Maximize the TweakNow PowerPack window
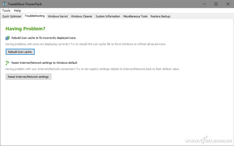234x146 pixels. [x=216, y=4]
